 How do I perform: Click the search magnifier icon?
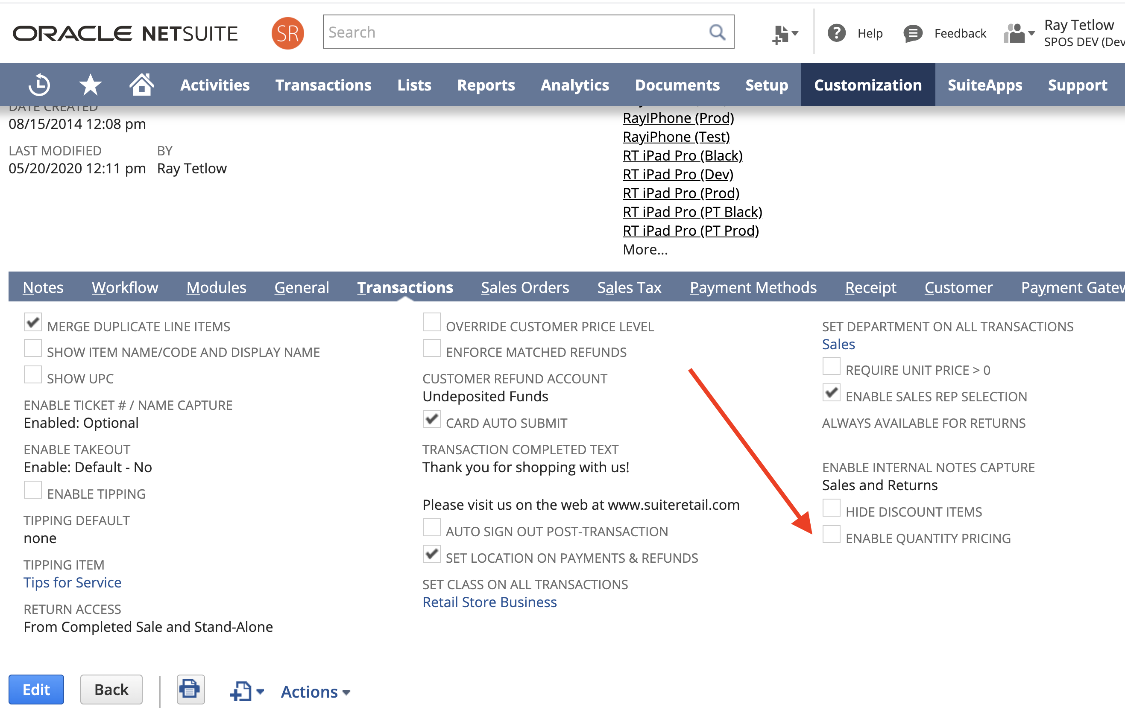pos(717,32)
